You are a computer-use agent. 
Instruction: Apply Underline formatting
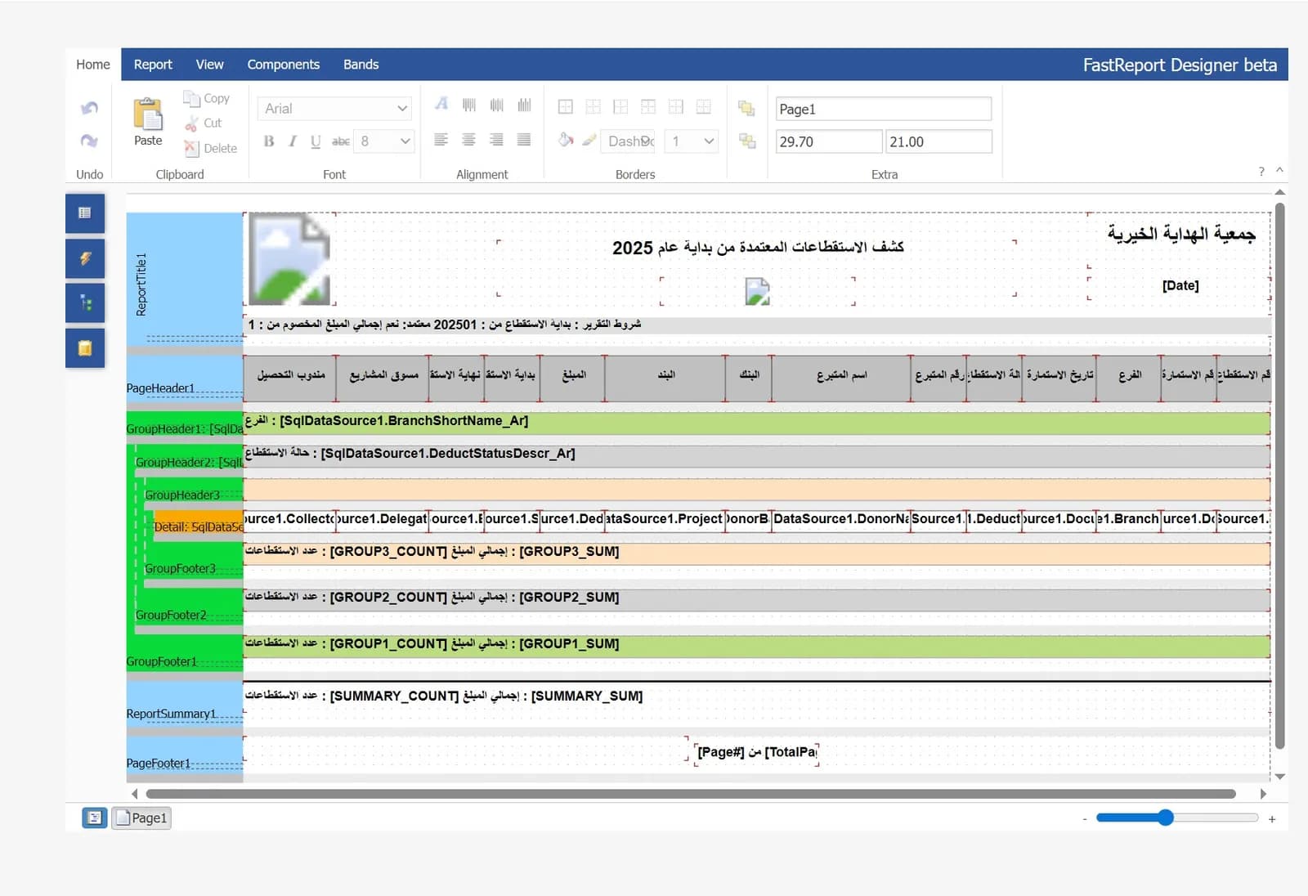(x=316, y=141)
